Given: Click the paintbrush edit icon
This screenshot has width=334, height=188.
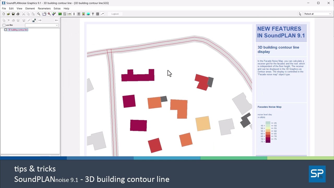Looking at the screenshot, I should tap(54, 14).
